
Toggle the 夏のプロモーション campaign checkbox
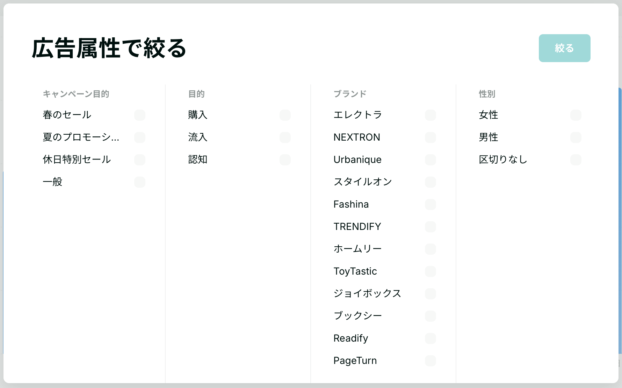coord(140,137)
